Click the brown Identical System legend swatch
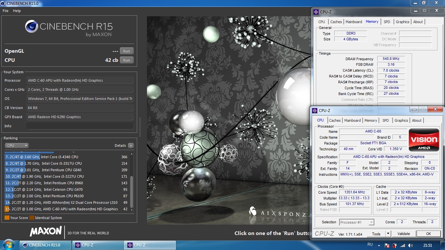Image resolution: width=445 pixels, height=250 pixels. click(x=32, y=218)
